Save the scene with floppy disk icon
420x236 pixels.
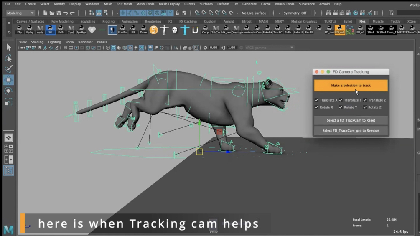59,13
